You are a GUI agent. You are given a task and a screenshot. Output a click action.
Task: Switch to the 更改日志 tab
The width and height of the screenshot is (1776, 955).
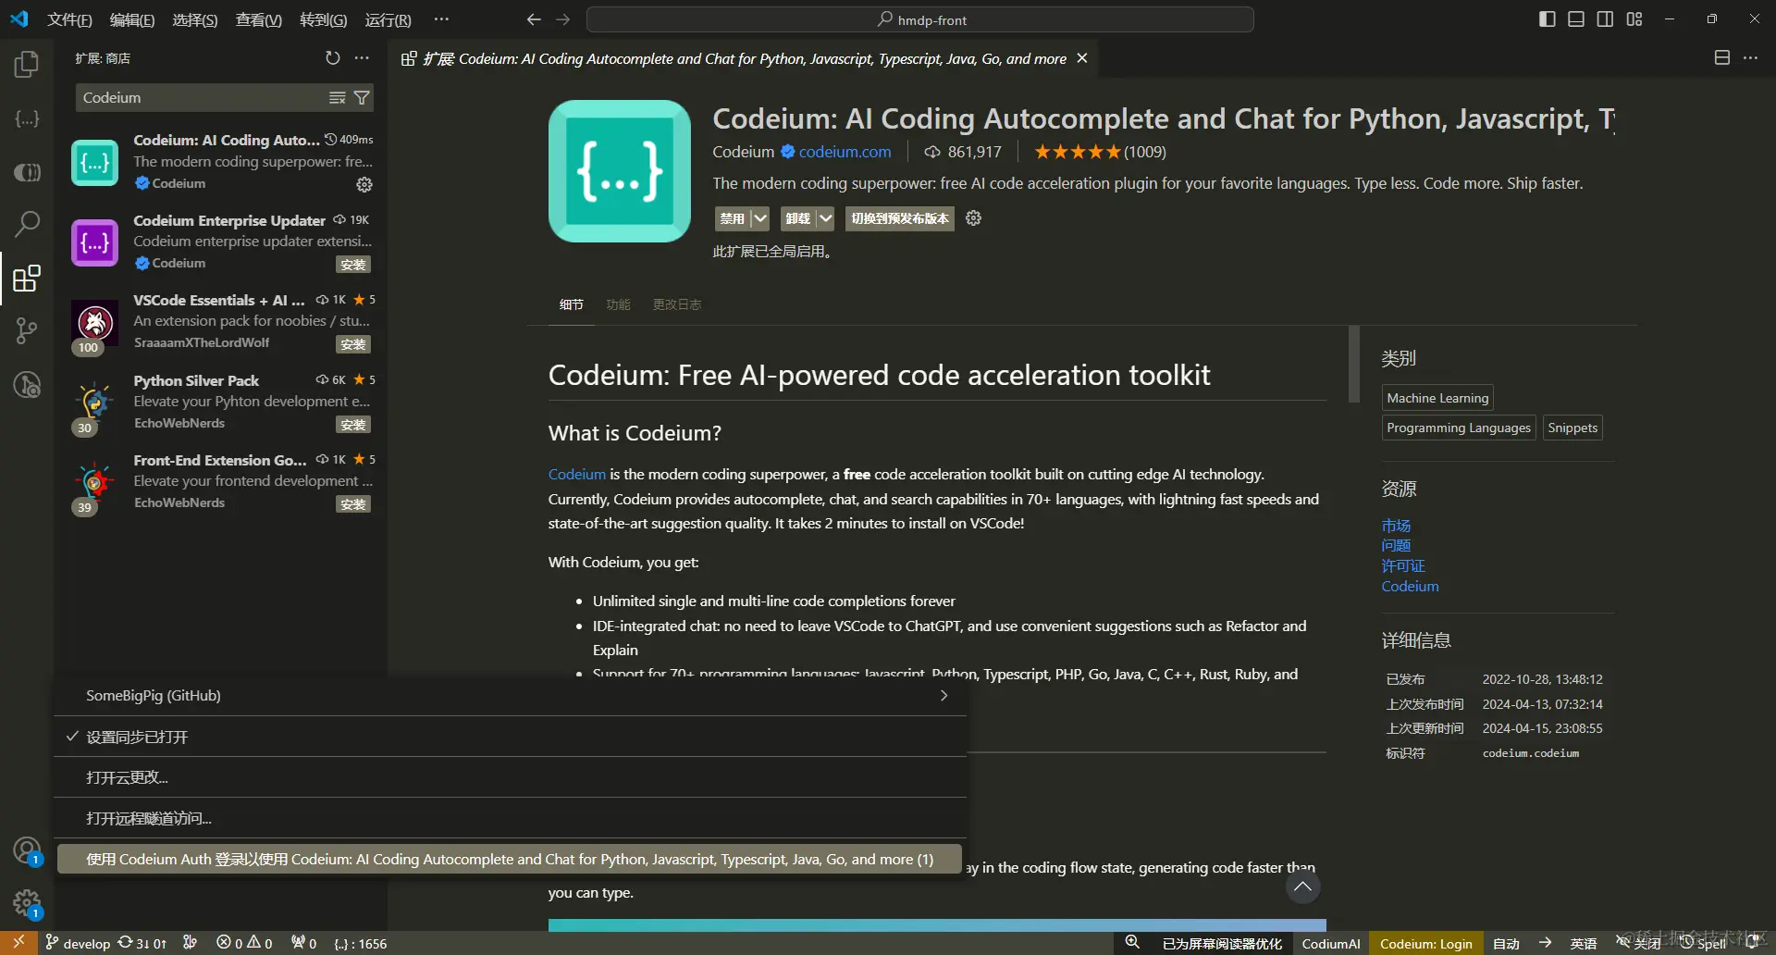(677, 304)
